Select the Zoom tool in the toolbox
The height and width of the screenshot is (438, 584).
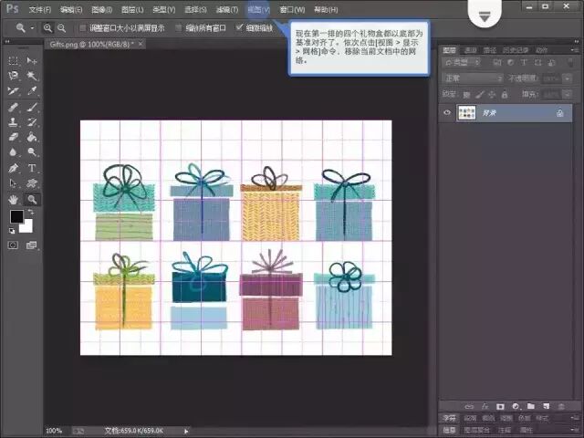[32, 200]
